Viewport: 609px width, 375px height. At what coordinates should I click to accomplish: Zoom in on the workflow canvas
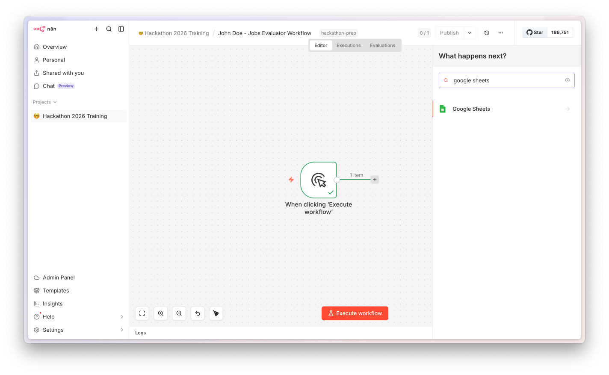[x=161, y=313]
